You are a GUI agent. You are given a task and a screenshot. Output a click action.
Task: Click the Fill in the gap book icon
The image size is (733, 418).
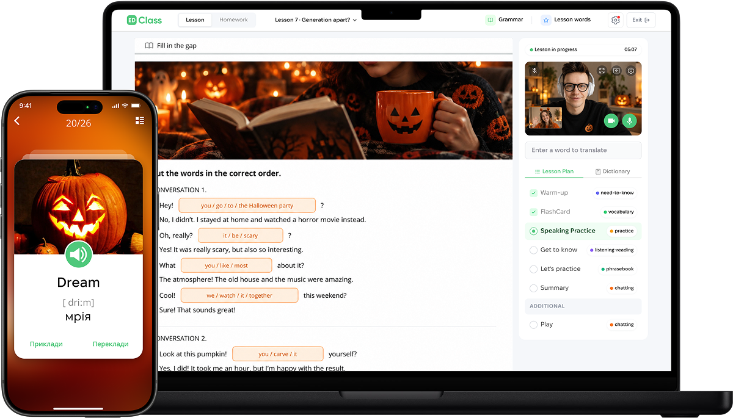(x=149, y=46)
